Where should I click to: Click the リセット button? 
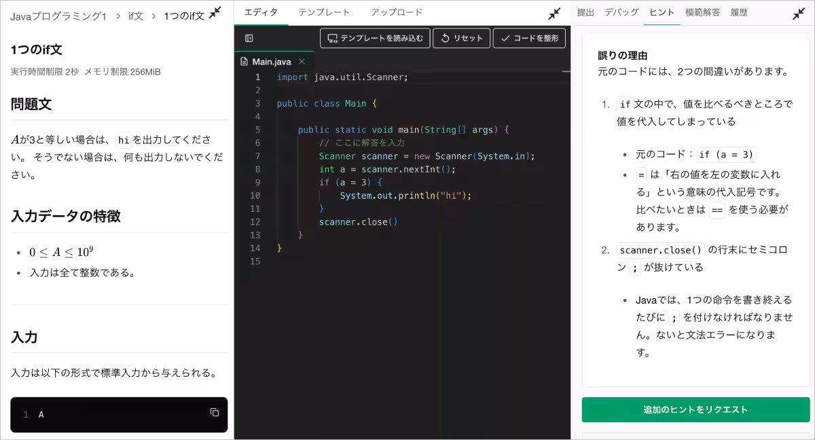pos(461,38)
